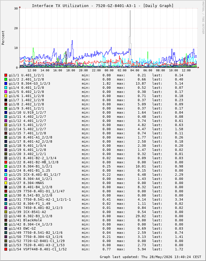Viewport: 206px width, 261px height.
Task: Select legend label gi1/22 8.401-B2-HB_1/2/8
Action: point(34,162)
